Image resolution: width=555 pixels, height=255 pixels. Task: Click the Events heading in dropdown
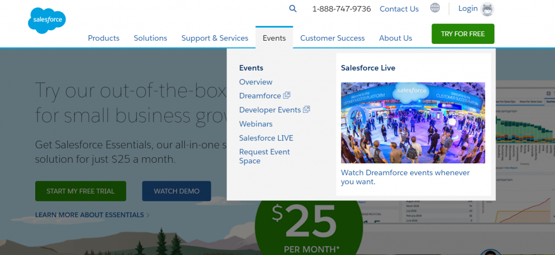point(251,68)
